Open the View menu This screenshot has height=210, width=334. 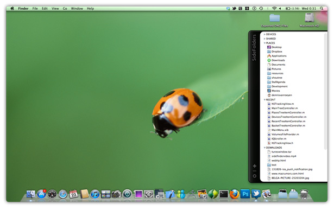[55, 9]
